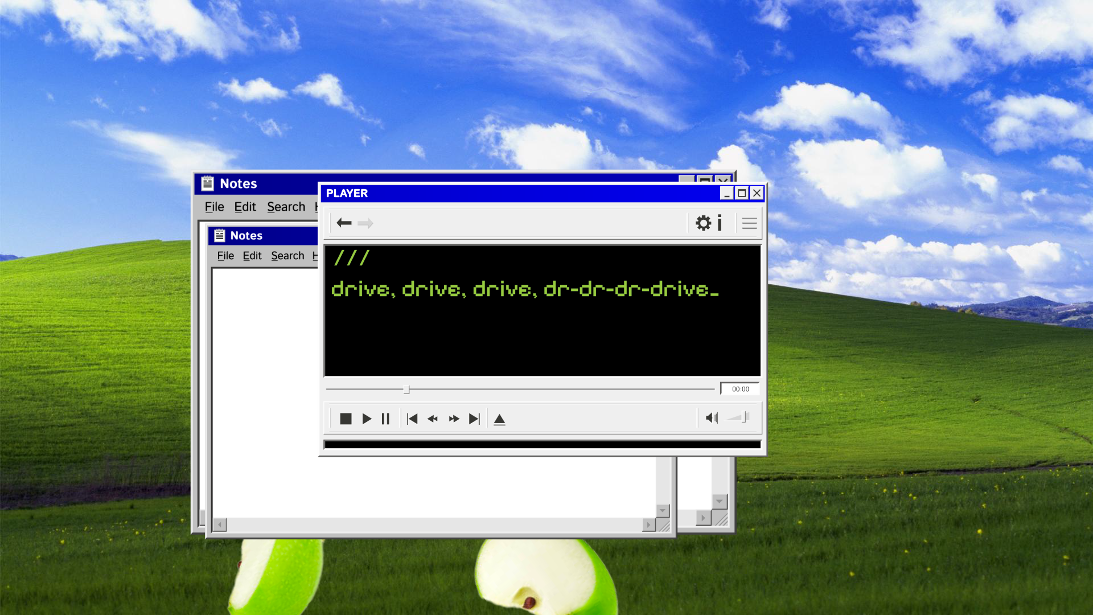Click the right scroll arrow in the back Notes window
Screen dimensions: 1093x615
pos(704,518)
